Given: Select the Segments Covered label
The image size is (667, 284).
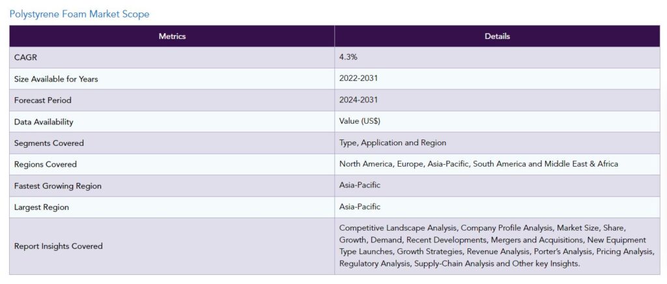Looking at the screenshot, I should tap(49, 143).
